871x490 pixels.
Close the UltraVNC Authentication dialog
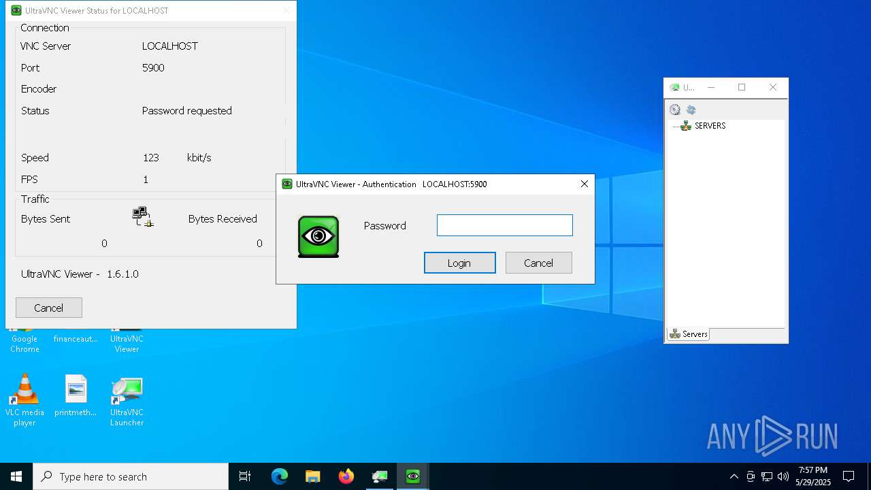[x=584, y=184]
